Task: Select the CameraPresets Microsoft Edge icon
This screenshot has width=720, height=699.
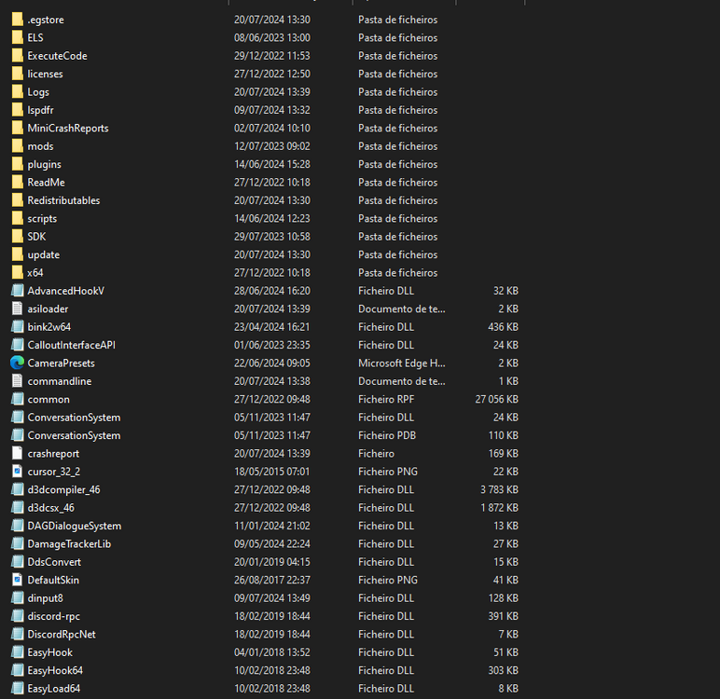Action: coord(17,363)
